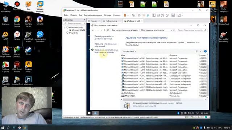Refresh the Programs and Features list
This screenshot has width=232, height=130.
point(174,30)
